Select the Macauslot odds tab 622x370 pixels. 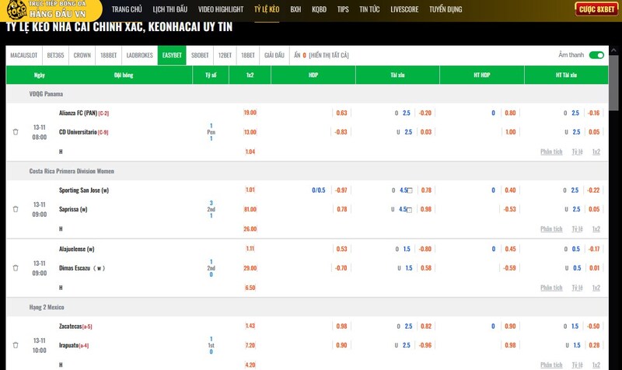(x=24, y=55)
